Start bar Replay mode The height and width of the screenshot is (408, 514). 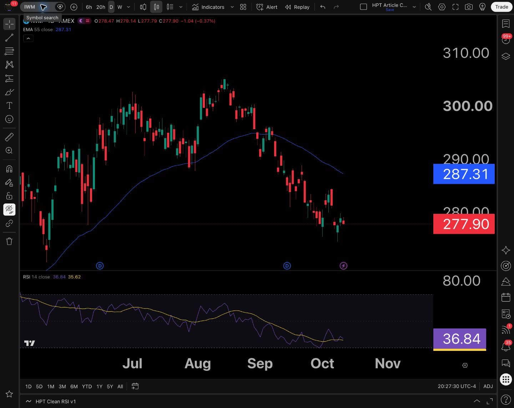pos(297,7)
